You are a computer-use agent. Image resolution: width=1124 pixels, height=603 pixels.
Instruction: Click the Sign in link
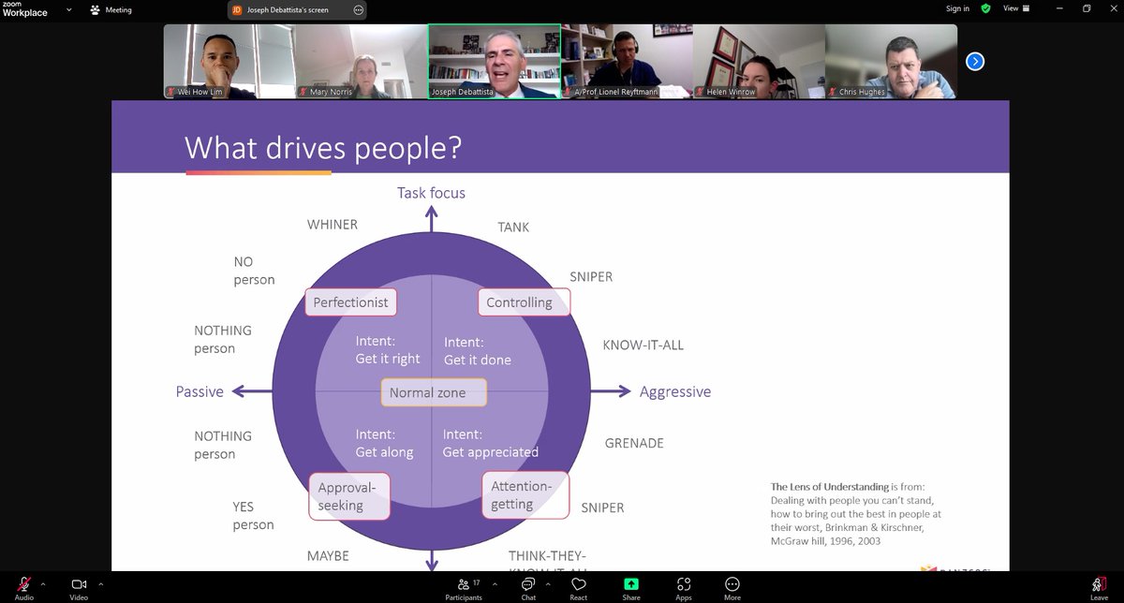click(957, 8)
